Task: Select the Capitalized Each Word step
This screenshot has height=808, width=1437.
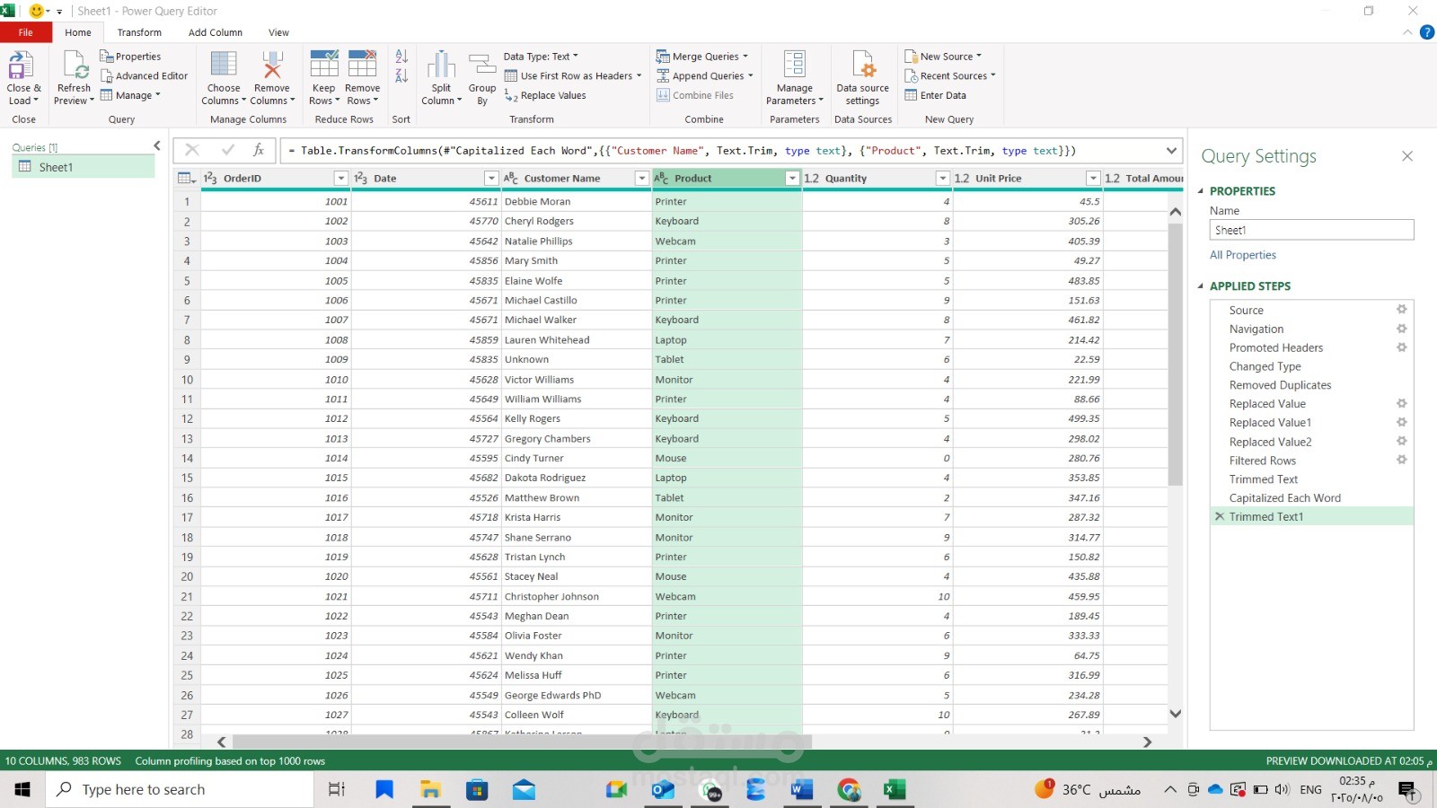Action: coord(1284,497)
